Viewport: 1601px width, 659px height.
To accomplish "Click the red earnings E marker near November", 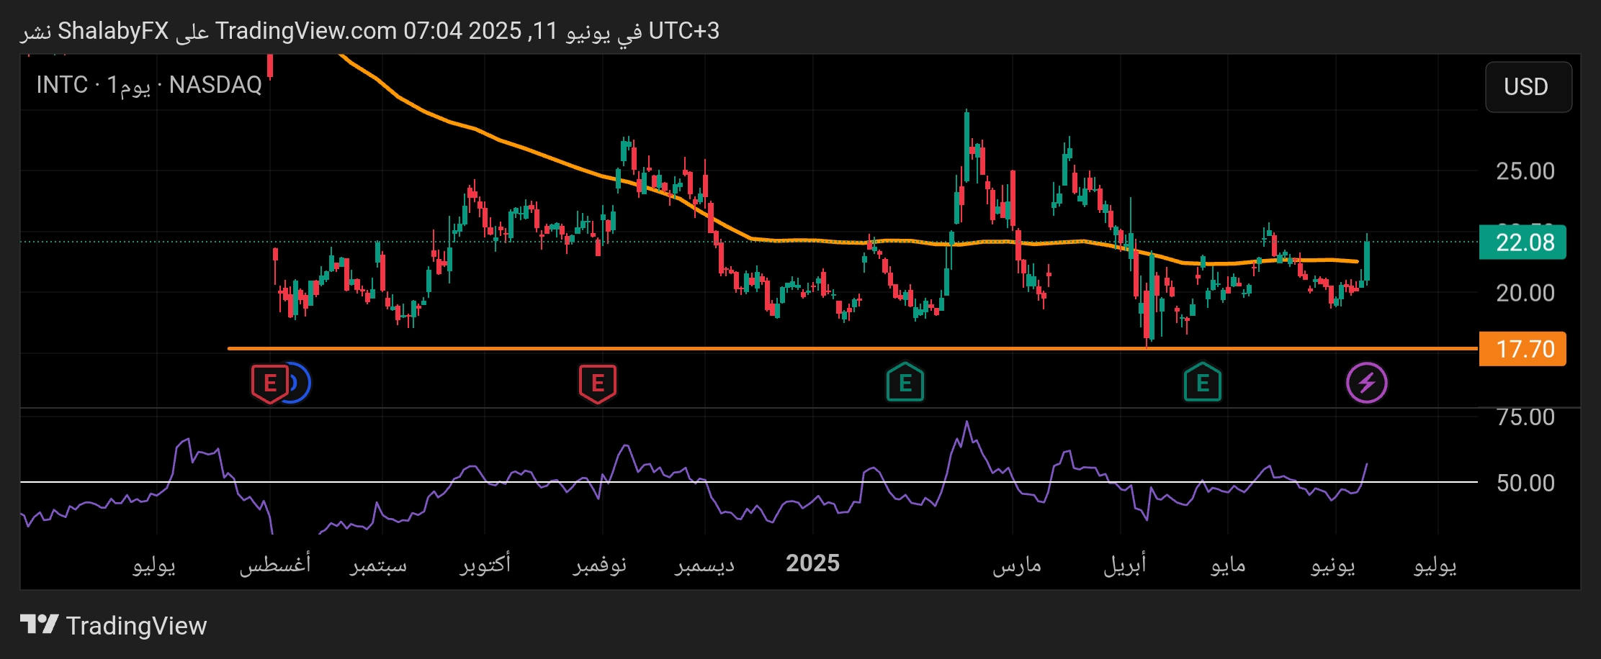I will (598, 383).
